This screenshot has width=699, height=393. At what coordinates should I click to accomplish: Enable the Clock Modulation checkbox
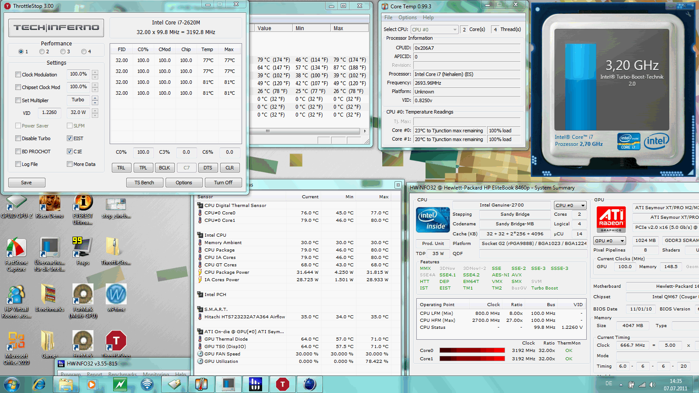point(18,75)
